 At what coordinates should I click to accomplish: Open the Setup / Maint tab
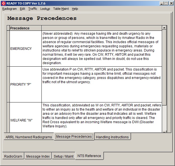pyautogui.click(x=64, y=156)
